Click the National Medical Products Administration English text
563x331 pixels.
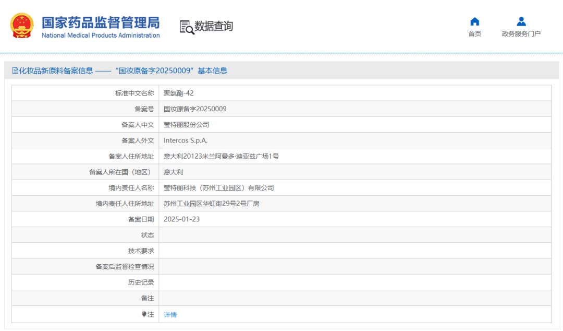click(100, 36)
